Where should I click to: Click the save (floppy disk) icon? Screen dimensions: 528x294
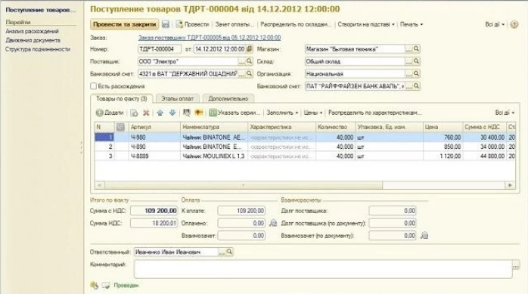pyautogui.click(x=166, y=24)
